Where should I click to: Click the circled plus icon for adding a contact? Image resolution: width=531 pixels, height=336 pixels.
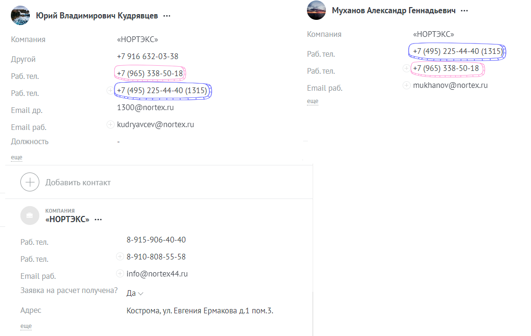30,182
